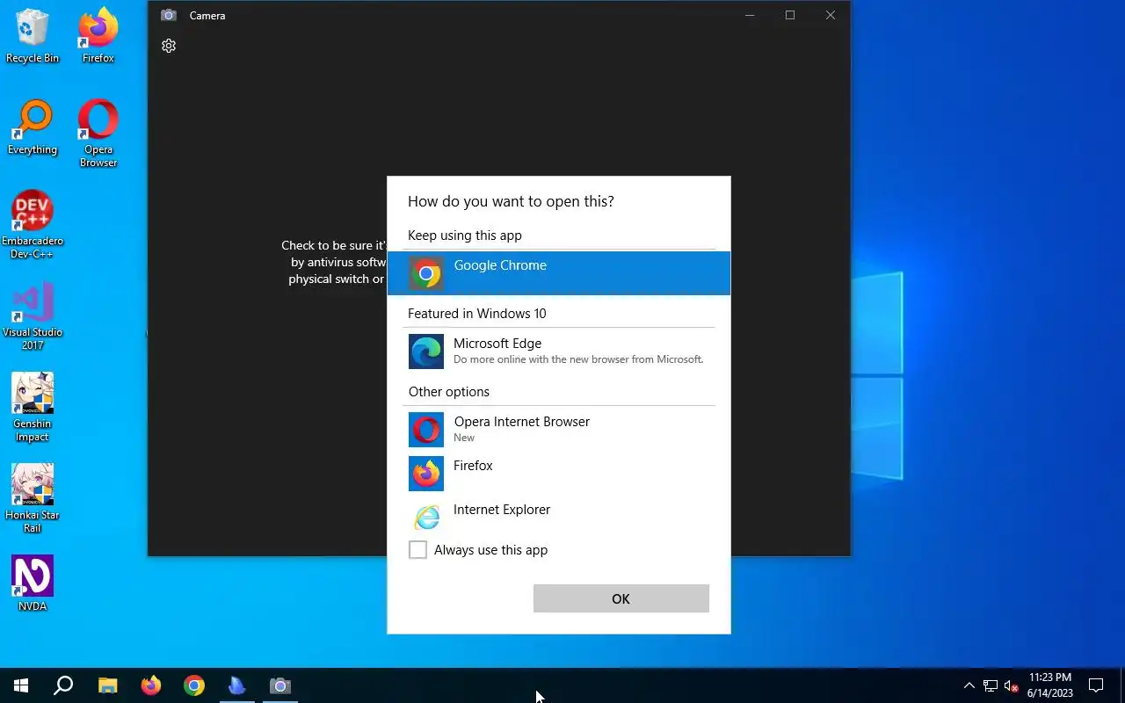Select Firefox desktop shortcut
Image resolution: width=1125 pixels, height=703 pixels.
point(98,36)
